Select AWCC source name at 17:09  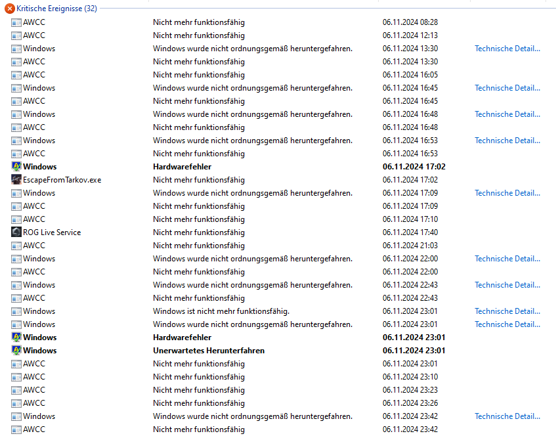click(x=34, y=206)
